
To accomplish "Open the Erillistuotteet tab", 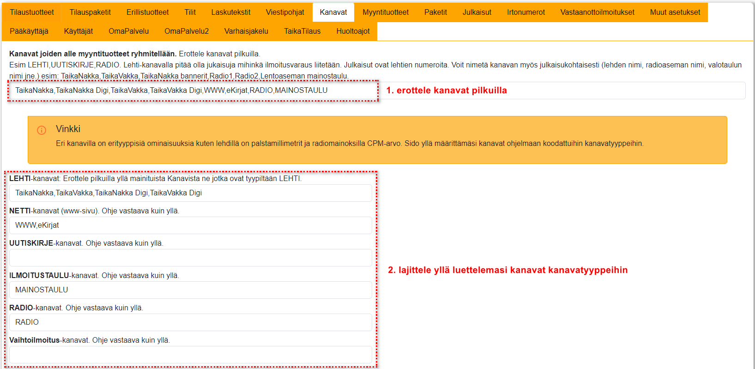I will coord(148,12).
